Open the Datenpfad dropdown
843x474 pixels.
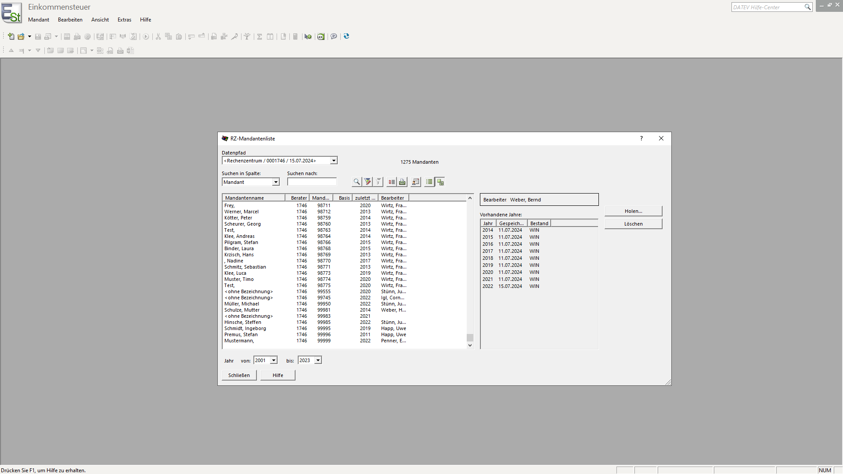[x=334, y=161]
